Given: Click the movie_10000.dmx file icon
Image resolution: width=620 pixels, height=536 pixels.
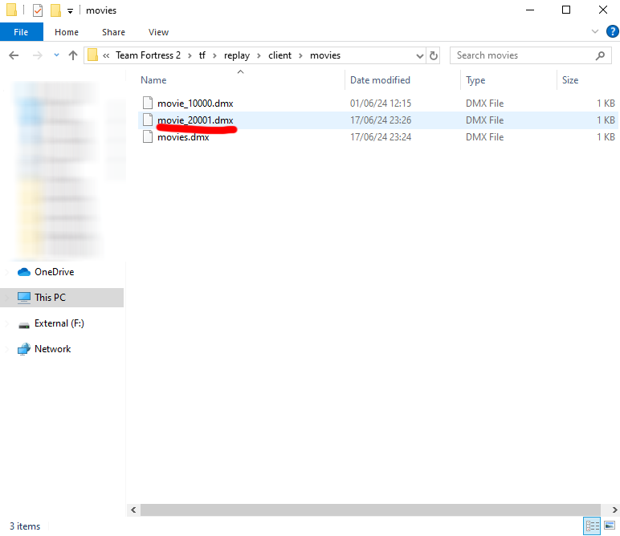Looking at the screenshot, I should coord(148,103).
